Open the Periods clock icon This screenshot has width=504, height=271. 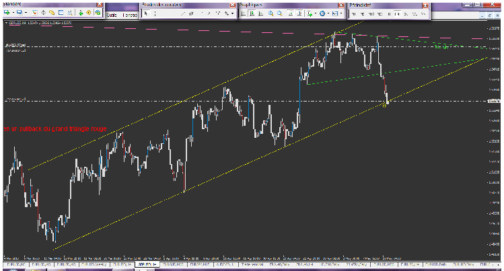322,13
